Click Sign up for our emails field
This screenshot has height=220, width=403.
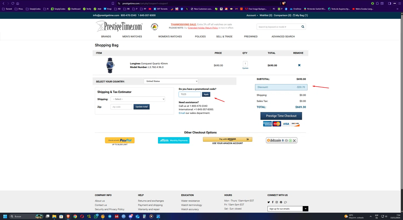click(x=285, y=209)
